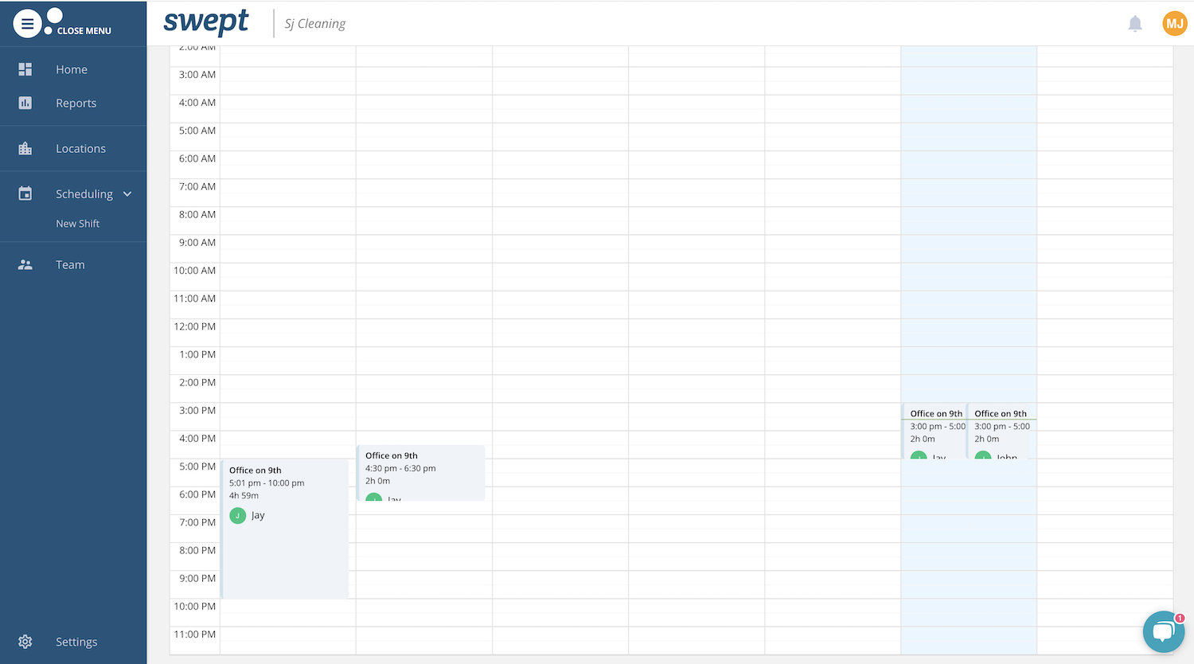The image size is (1194, 664).
Task: Click the Locations building icon
Action: [25, 148]
